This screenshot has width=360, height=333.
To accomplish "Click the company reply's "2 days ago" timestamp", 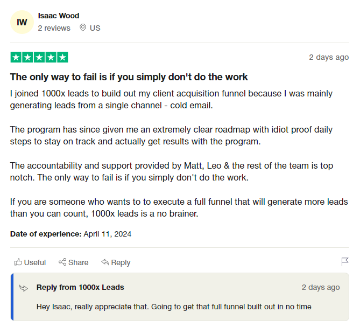I will pyautogui.click(x=321, y=287).
